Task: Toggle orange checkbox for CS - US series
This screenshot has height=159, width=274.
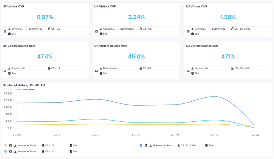Action: click(x=6, y=145)
